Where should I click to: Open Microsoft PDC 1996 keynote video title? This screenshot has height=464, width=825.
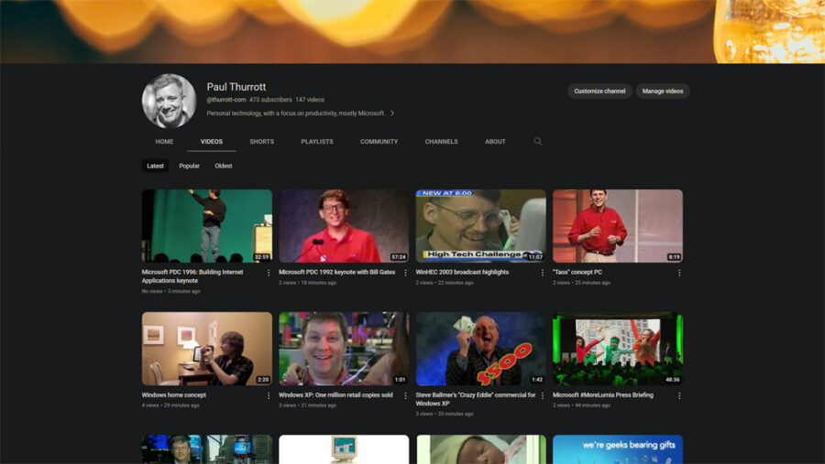192,276
